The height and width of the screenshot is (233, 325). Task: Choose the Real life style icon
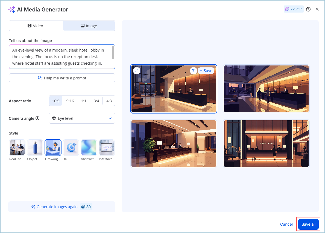point(17,148)
